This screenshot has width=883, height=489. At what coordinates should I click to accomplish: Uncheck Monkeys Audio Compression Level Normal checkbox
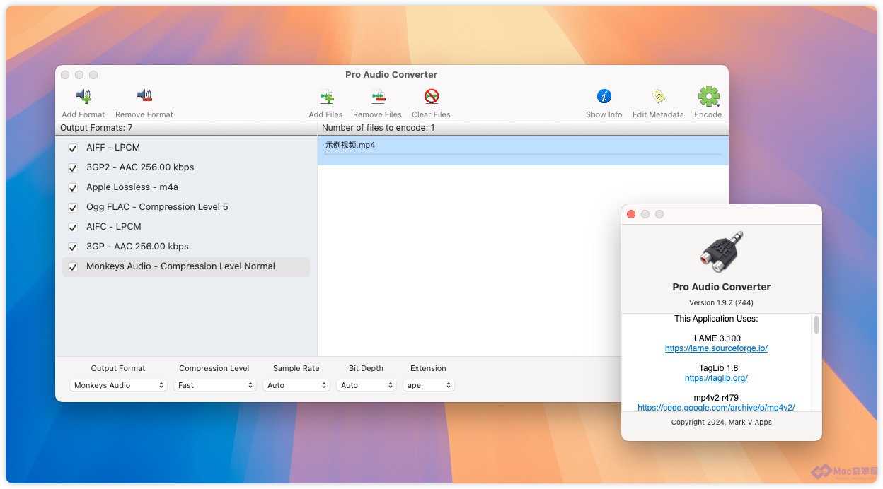72,267
